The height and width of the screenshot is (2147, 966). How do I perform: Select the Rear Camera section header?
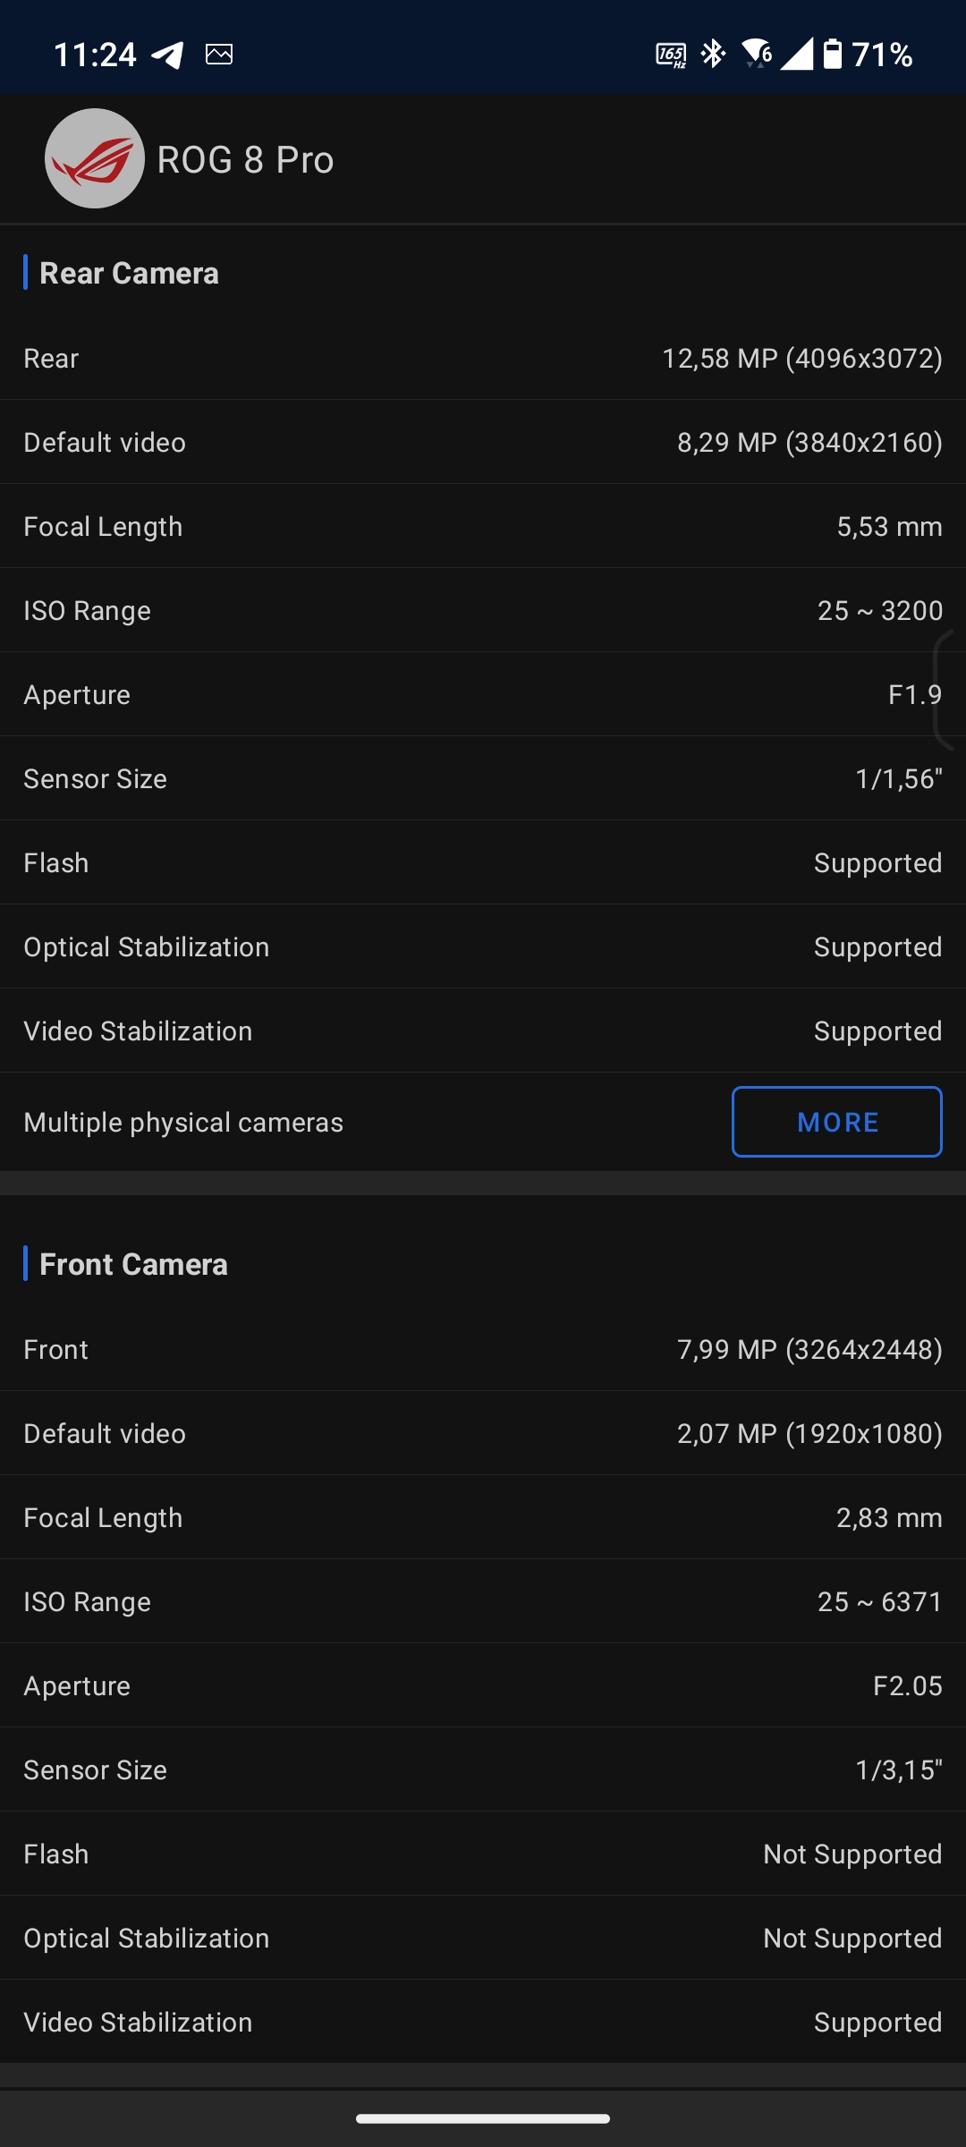pyautogui.click(x=129, y=273)
